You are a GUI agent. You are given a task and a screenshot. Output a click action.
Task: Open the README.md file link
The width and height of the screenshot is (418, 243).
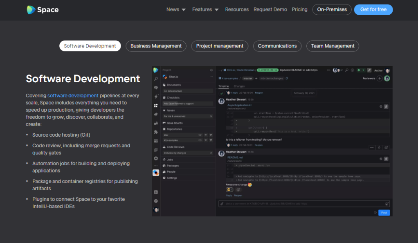coord(235,157)
